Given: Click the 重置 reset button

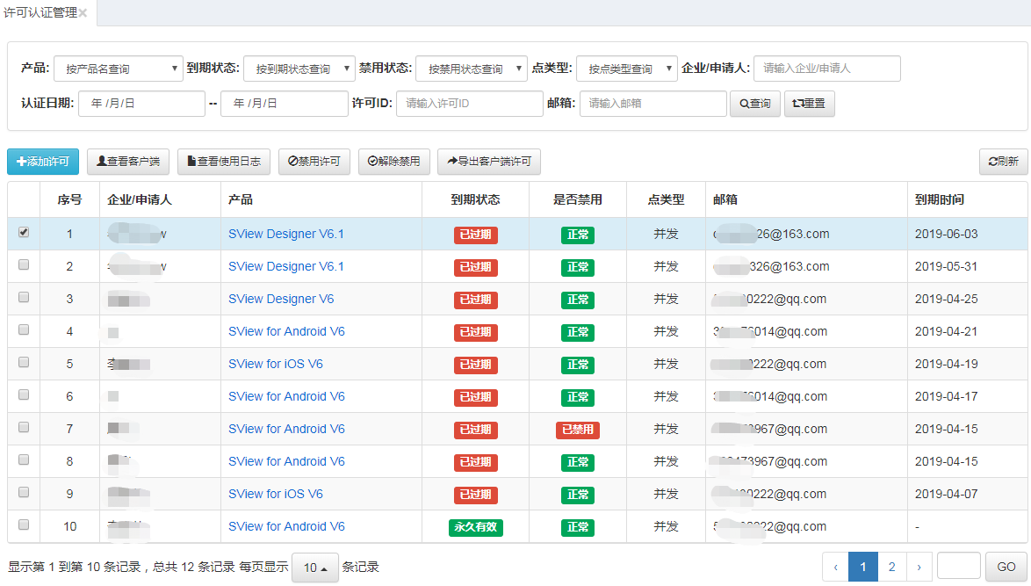Looking at the screenshot, I should tap(810, 104).
